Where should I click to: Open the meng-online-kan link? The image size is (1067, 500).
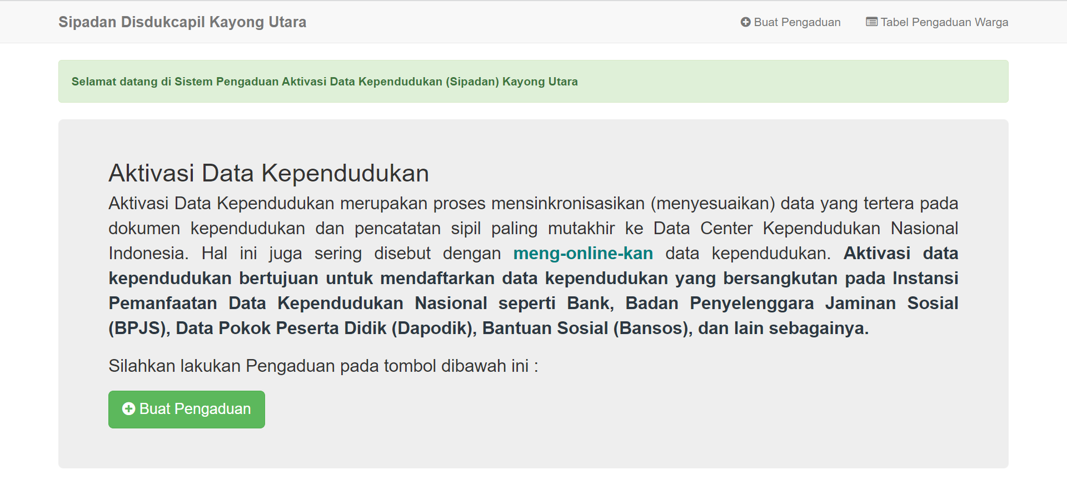click(x=582, y=254)
